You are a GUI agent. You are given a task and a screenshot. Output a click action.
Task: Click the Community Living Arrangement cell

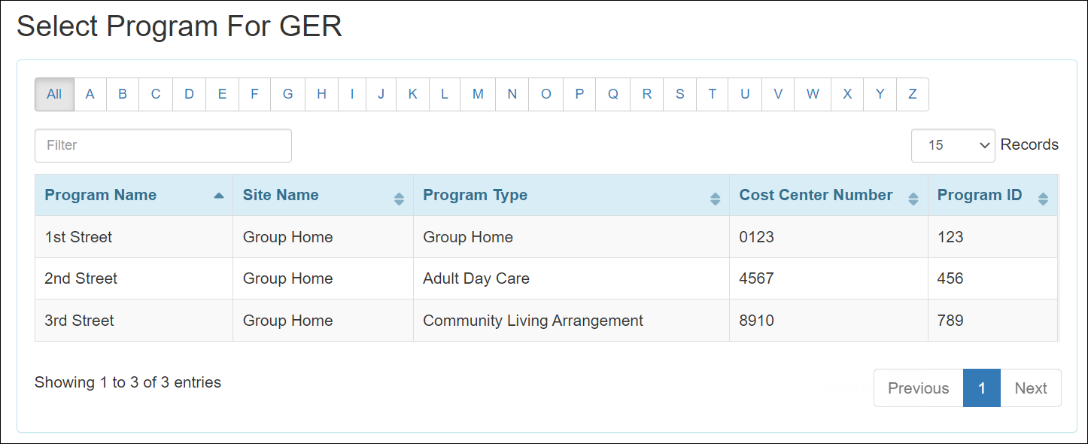pos(533,321)
